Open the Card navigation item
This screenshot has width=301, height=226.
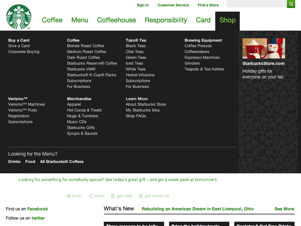[x=203, y=20]
